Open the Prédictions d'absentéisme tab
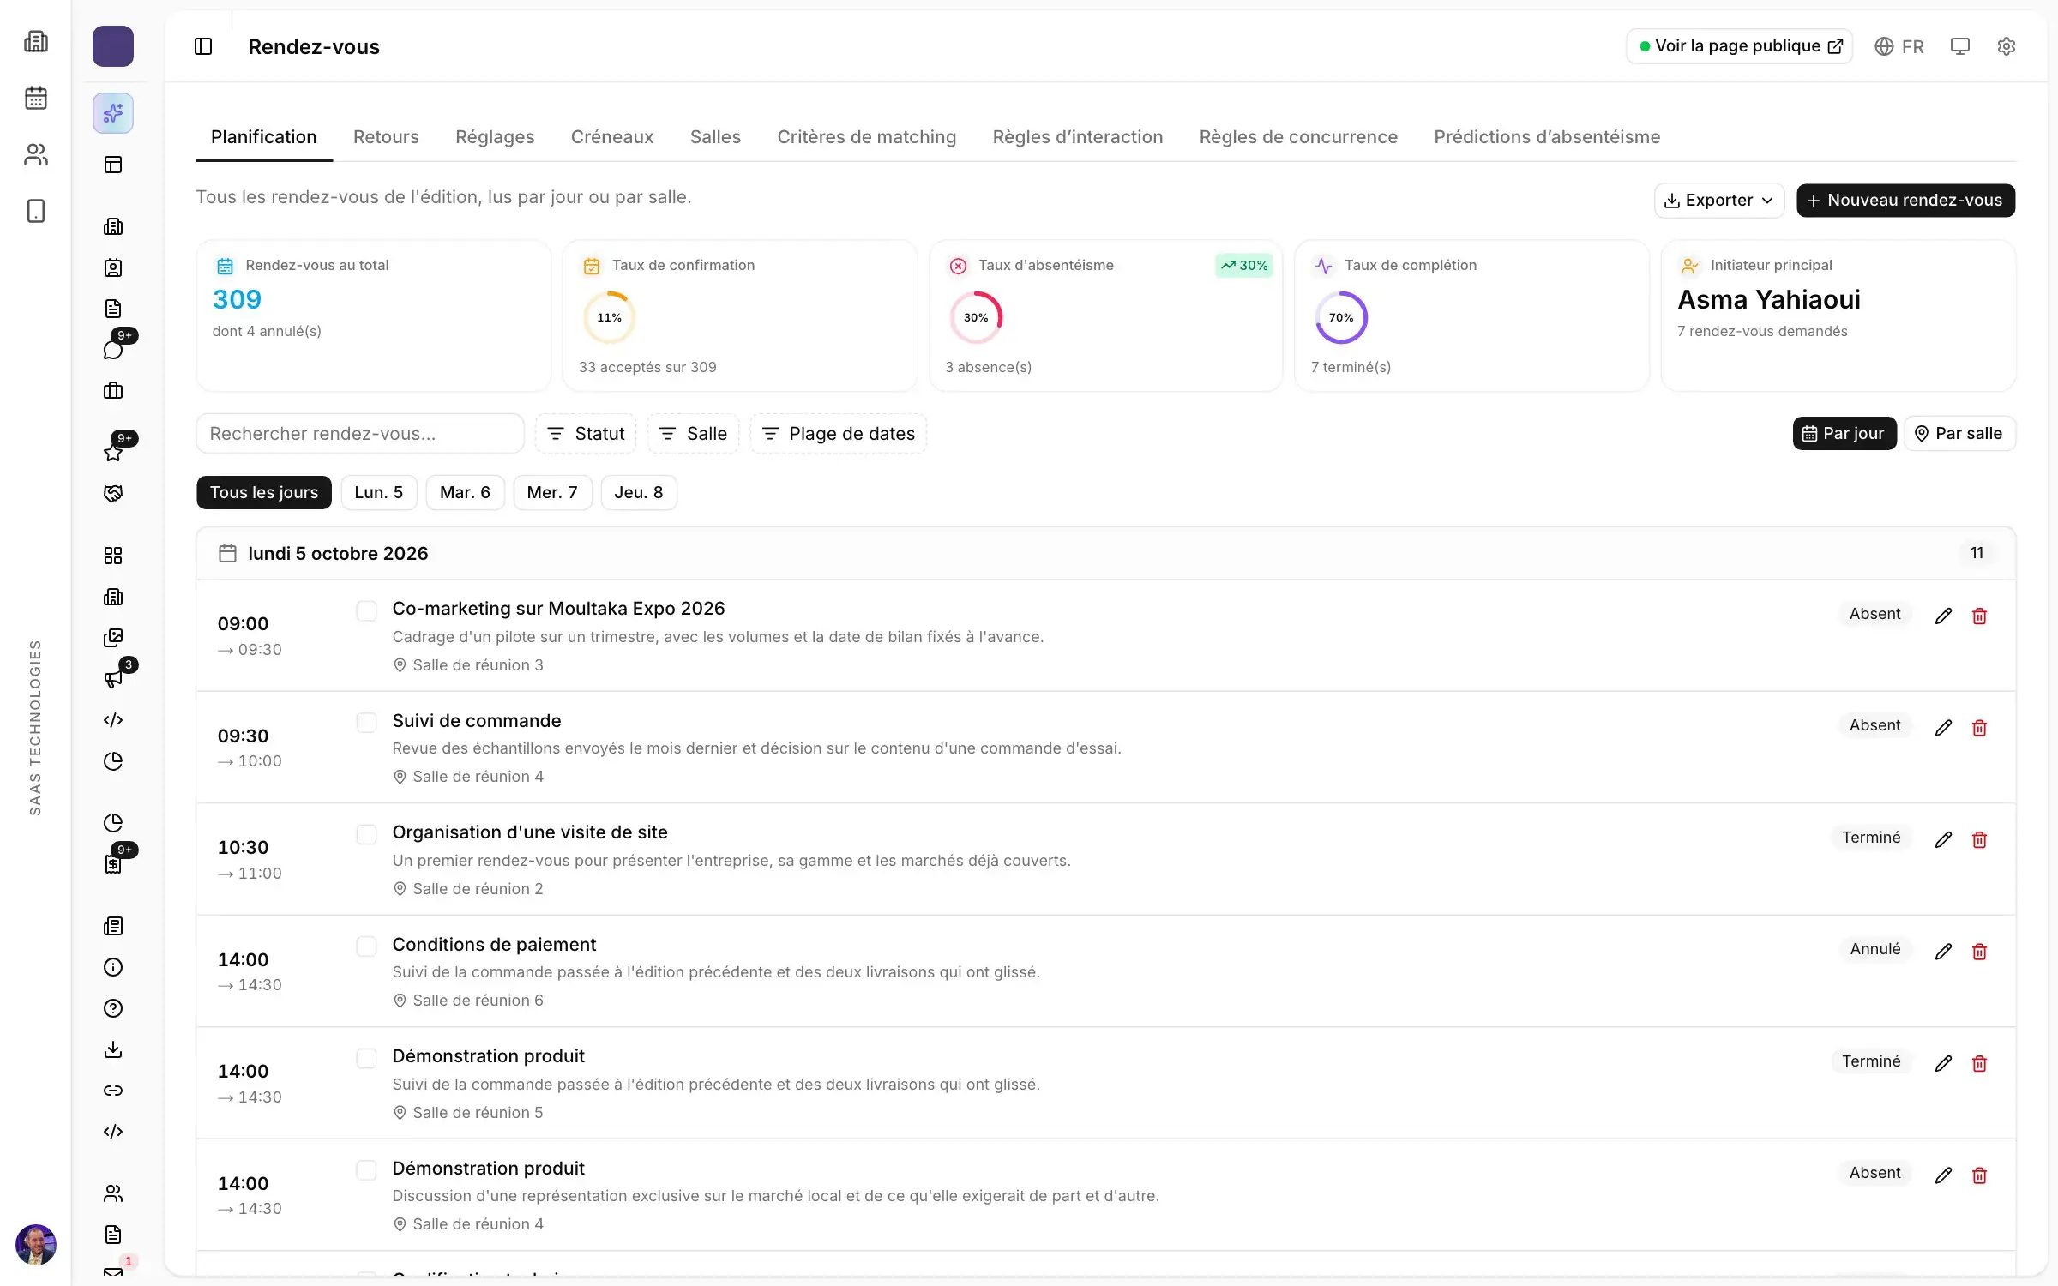2058x1286 pixels. (x=1547, y=137)
